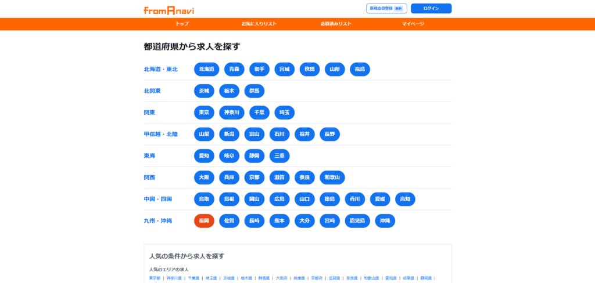Image resolution: width=595 pixels, height=283 pixels.
Task: Click the fromA navi logo
Action: pos(169,10)
